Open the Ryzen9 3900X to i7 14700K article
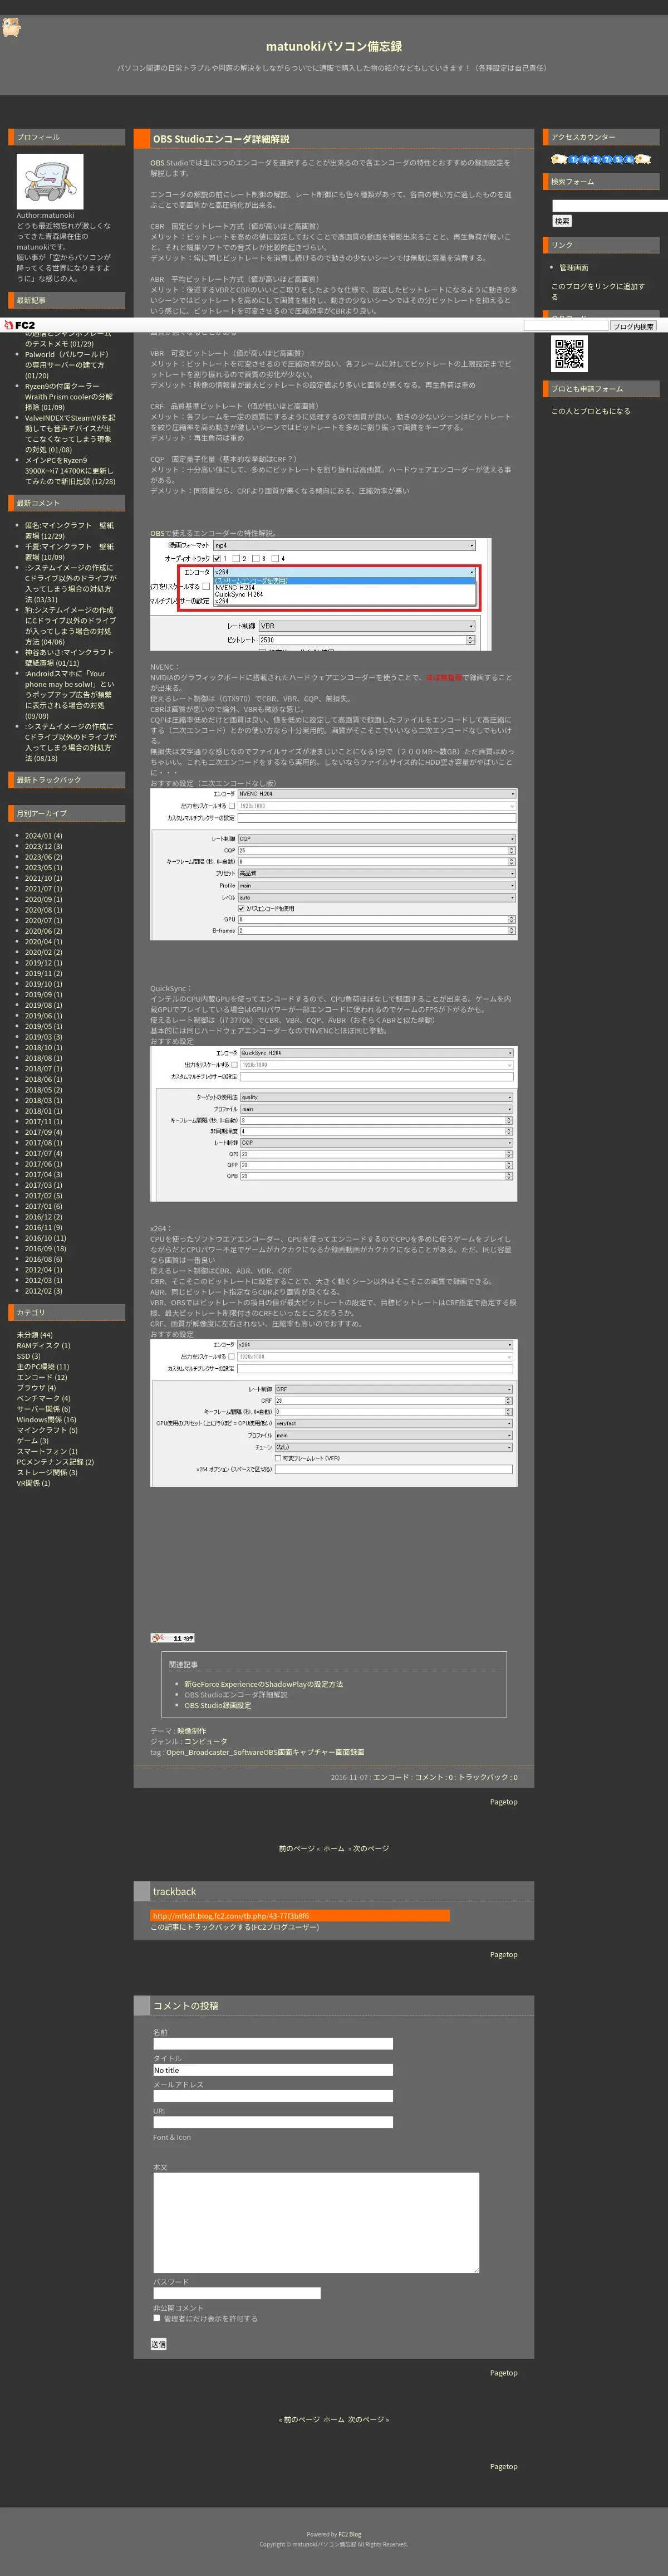The image size is (668, 2576). pos(70,470)
